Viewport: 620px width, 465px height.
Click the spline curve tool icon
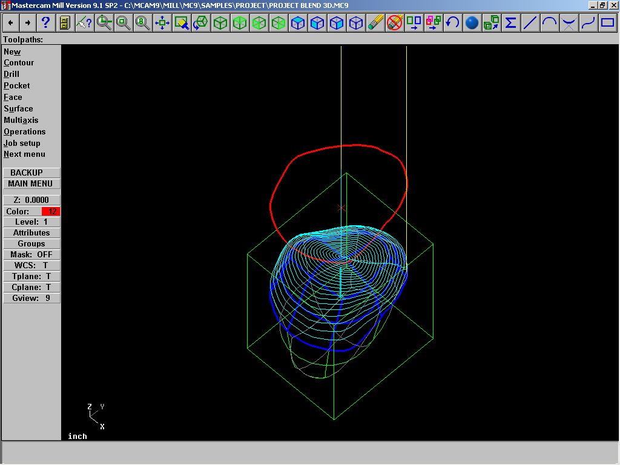[588, 23]
